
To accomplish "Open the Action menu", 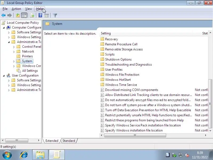I will pyautogui.click(x=16, y=9).
